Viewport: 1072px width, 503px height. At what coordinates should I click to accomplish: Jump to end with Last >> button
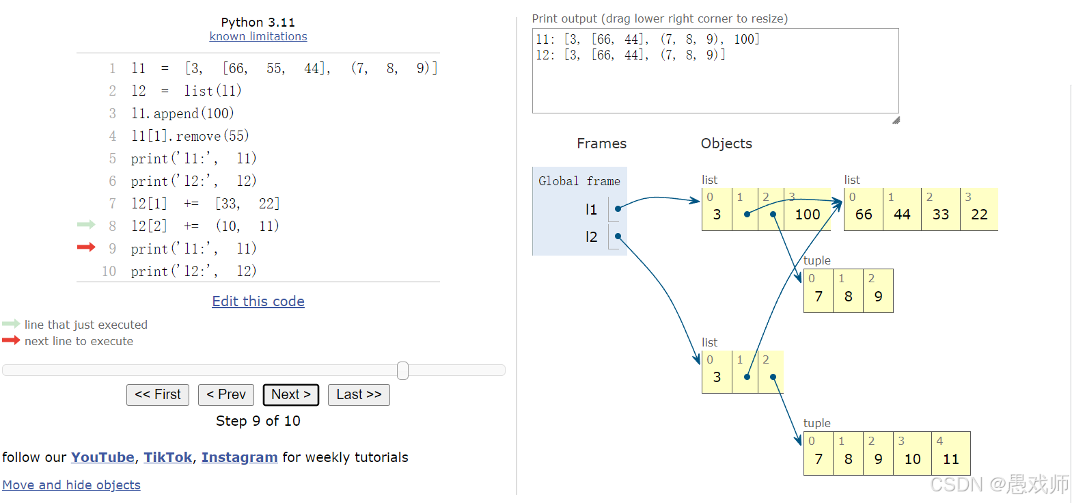click(x=359, y=395)
